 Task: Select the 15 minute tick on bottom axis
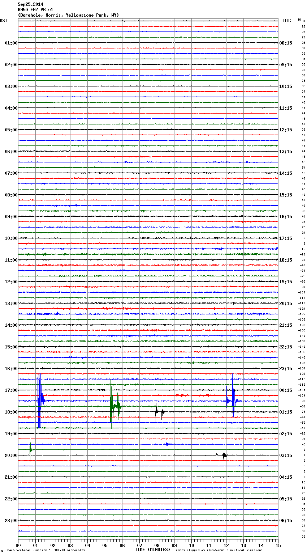pyautogui.click(x=278, y=545)
